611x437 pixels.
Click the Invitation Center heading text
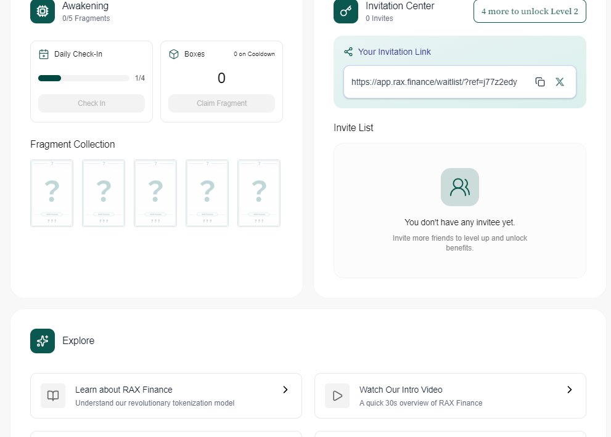(400, 6)
